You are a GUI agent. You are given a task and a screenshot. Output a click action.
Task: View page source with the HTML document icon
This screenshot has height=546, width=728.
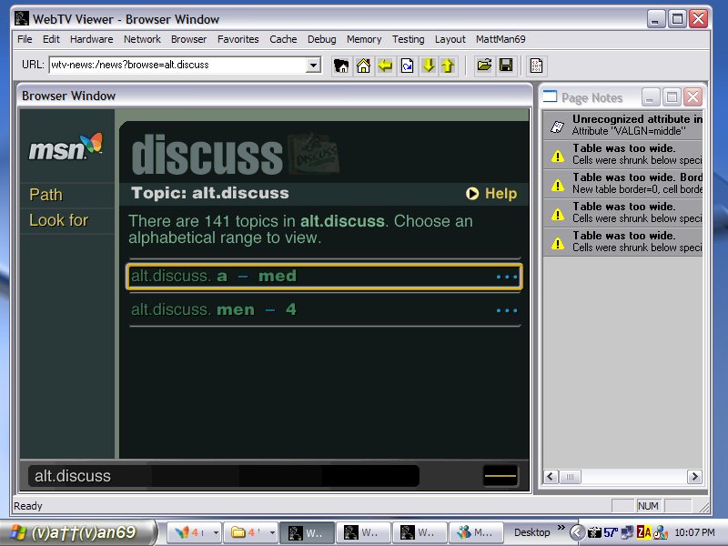[x=536, y=66]
